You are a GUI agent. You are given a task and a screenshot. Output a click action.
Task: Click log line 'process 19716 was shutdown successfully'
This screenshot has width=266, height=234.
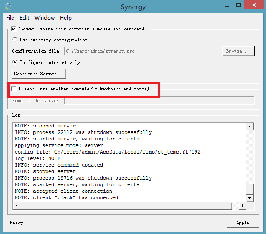coord(83,178)
